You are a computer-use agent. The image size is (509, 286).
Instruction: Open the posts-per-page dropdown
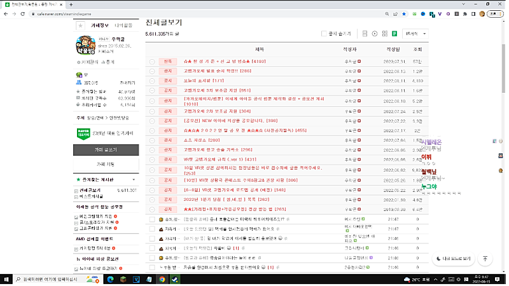coord(416,33)
